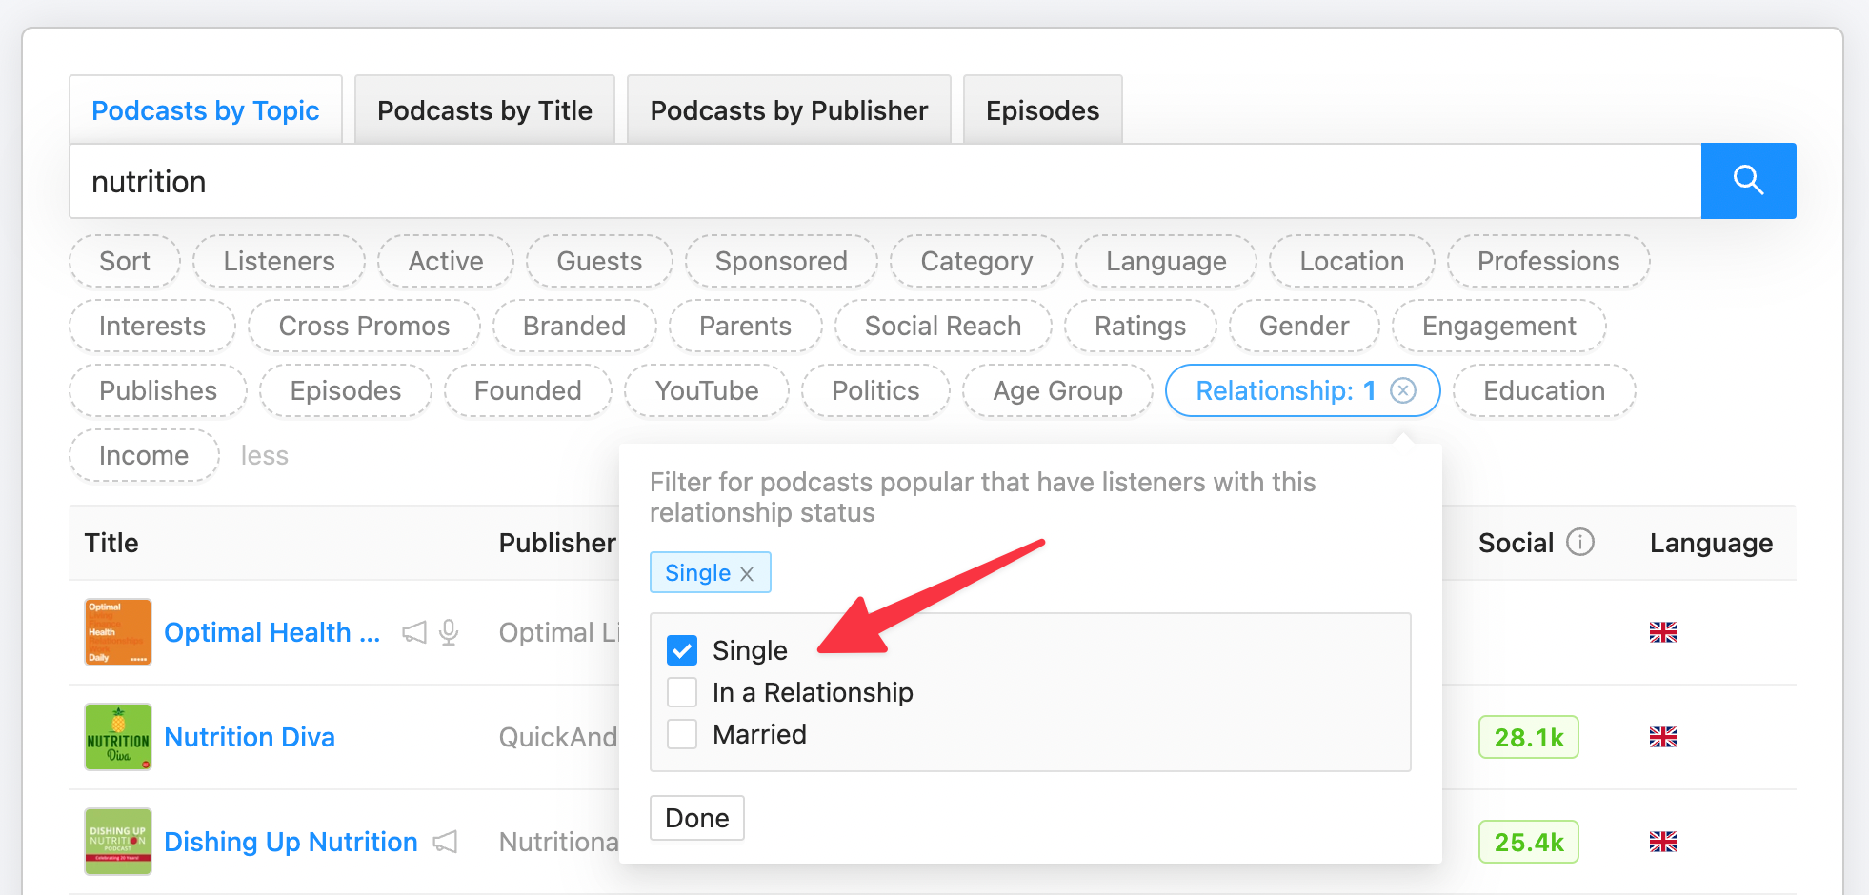Click the UK flag in Optimal Health row
This screenshot has height=895, width=1869.
[1663, 632]
